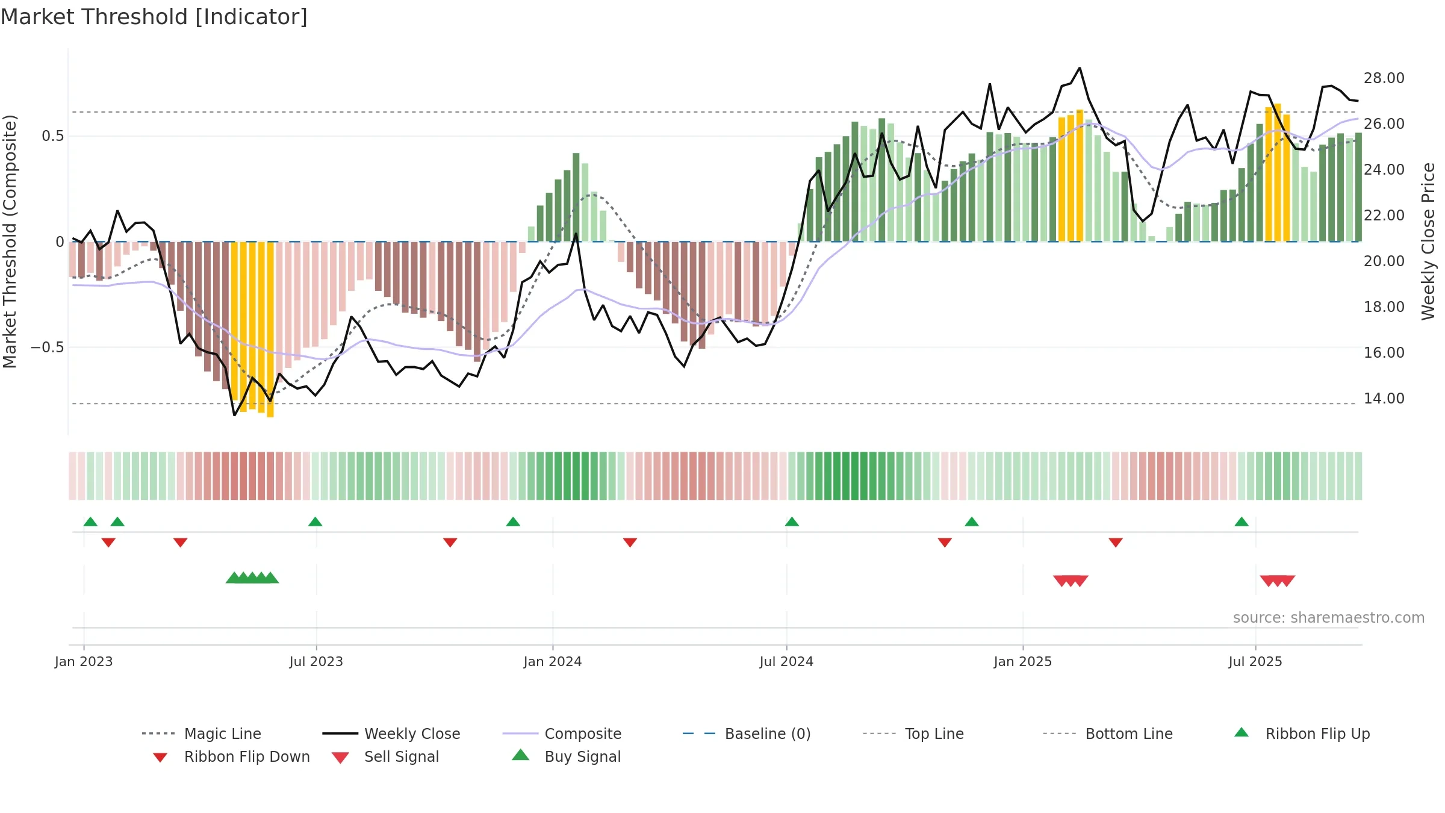Click the '18.00' price axis label
The image size is (1445, 813).
(x=1384, y=307)
